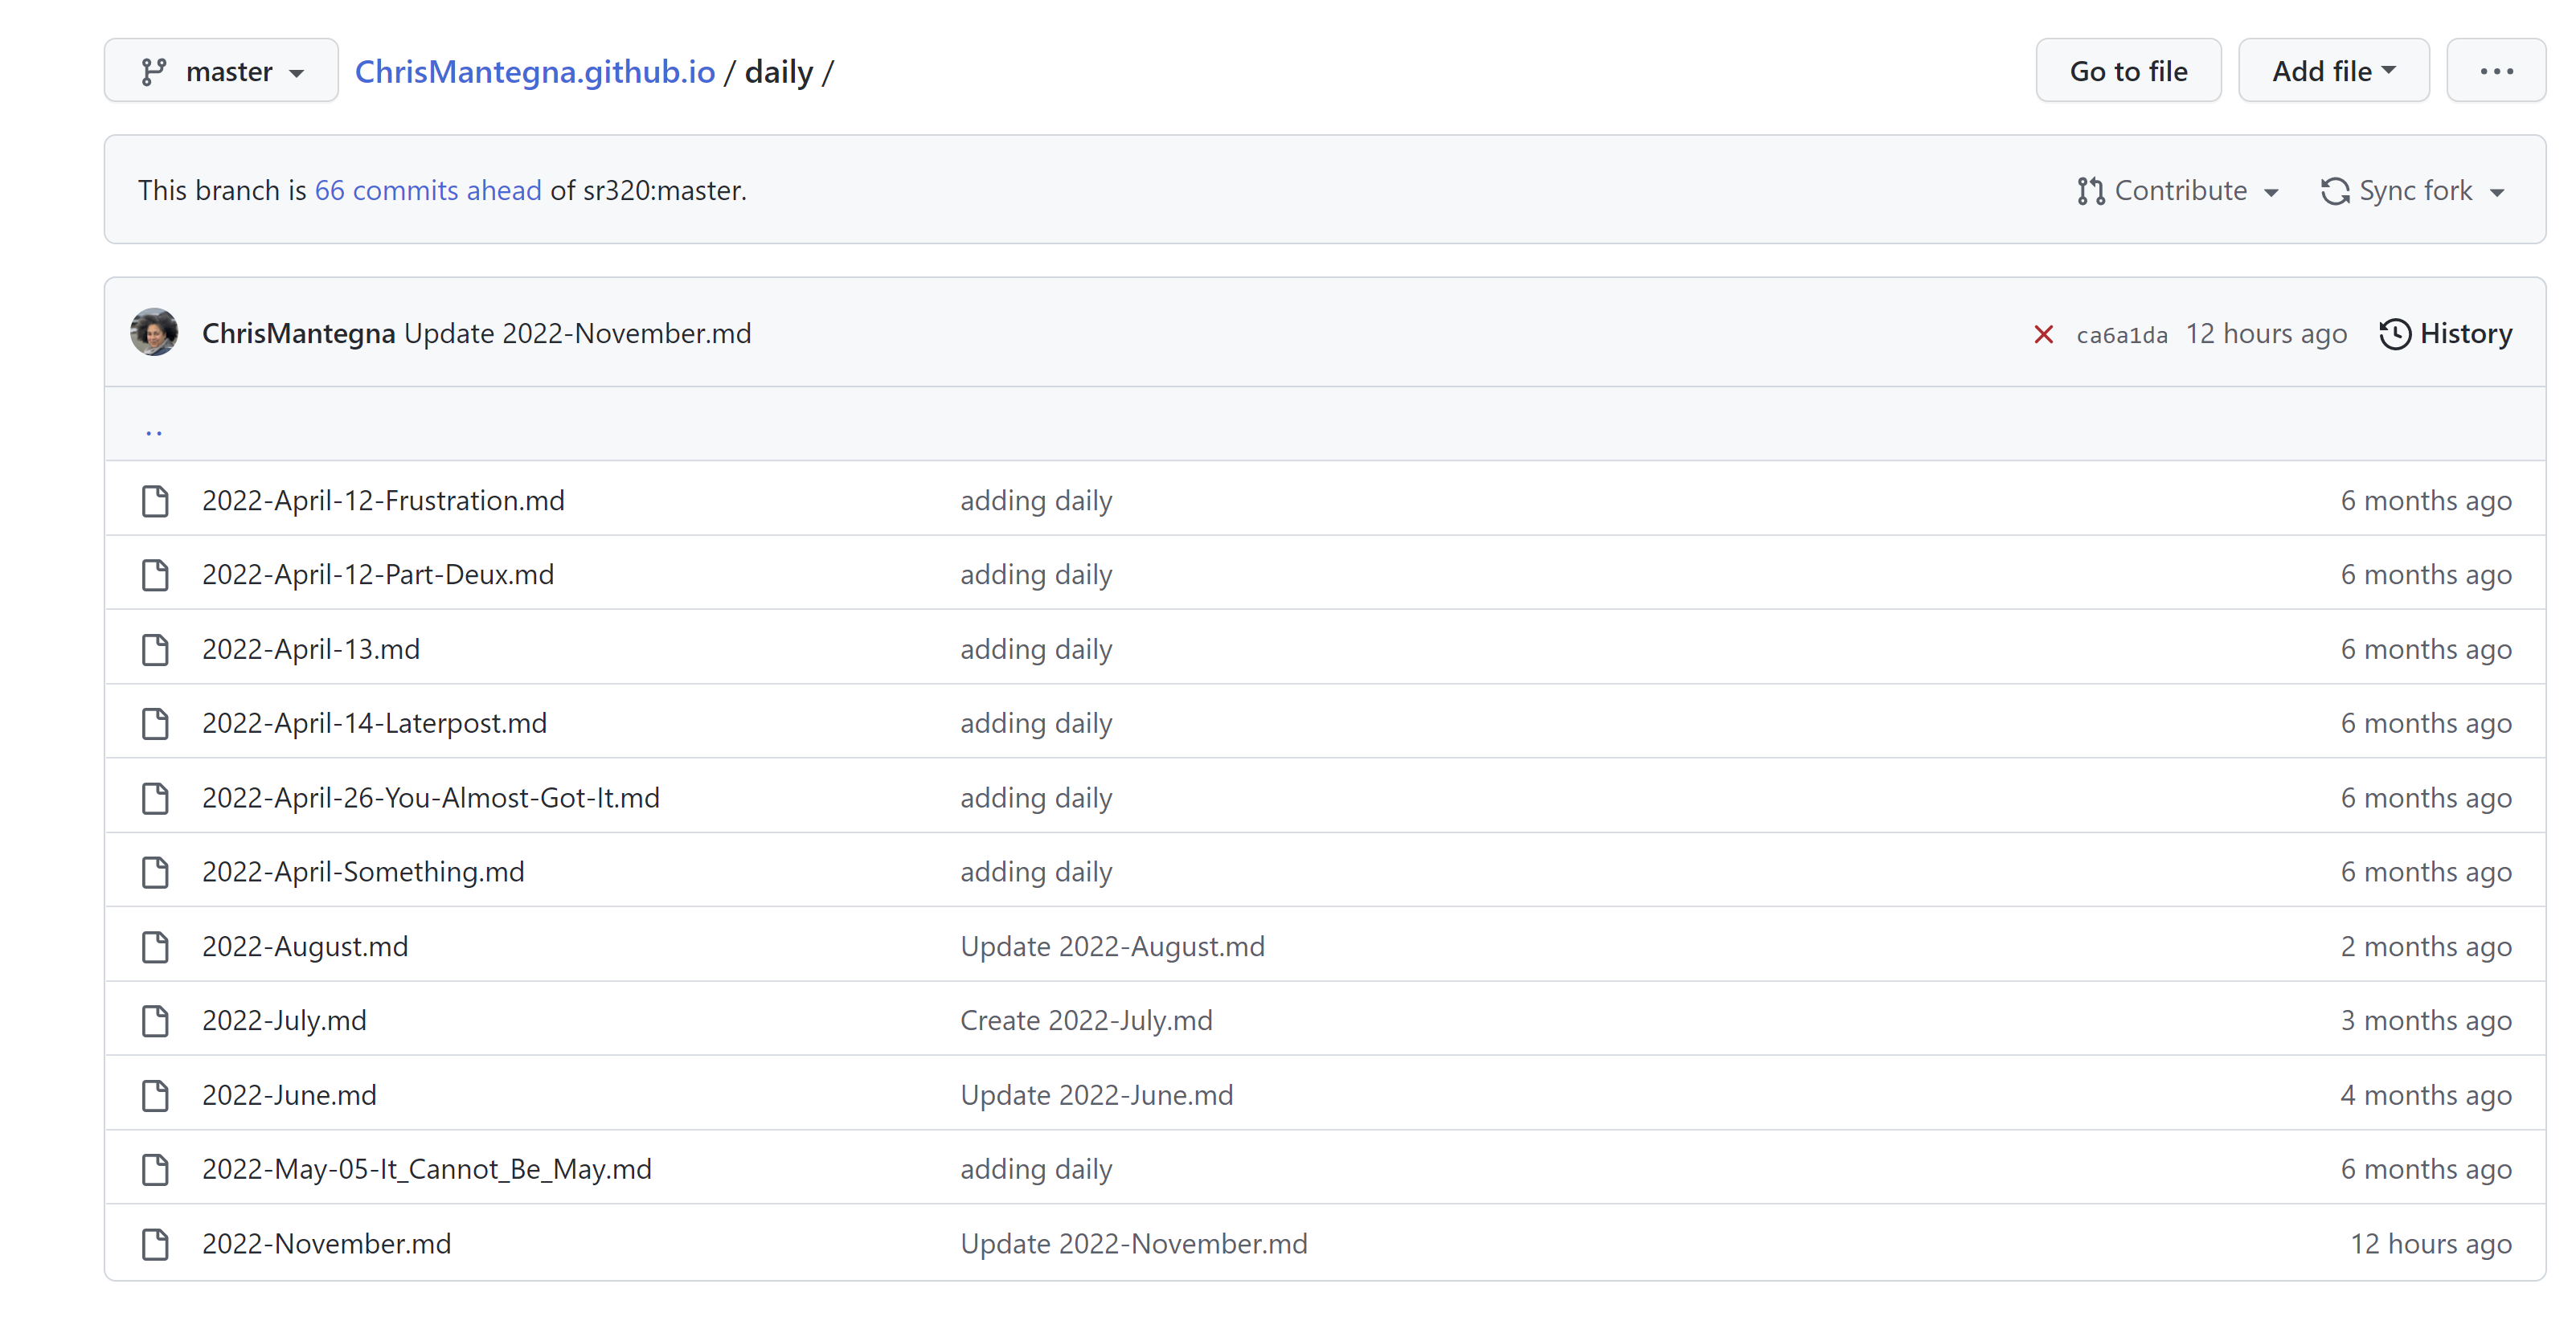Click the file icon beside 2022-November.md
Image resolution: width=2576 pixels, height=1325 pixels.
click(x=155, y=1243)
